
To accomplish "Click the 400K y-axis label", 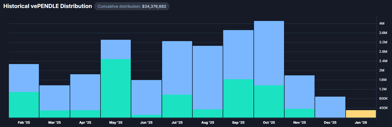I will (383, 108).
